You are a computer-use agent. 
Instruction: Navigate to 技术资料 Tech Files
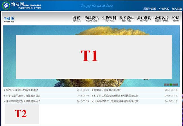pos(126,19)
